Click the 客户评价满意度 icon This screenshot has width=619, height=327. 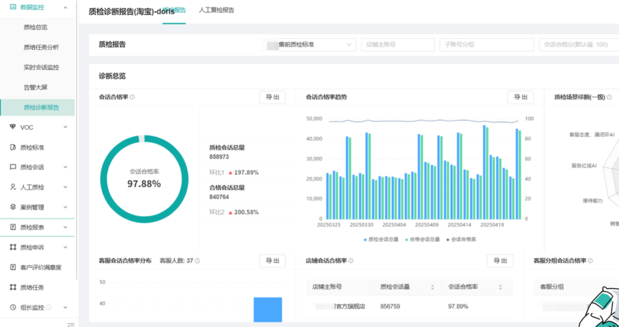click(13, 267)
